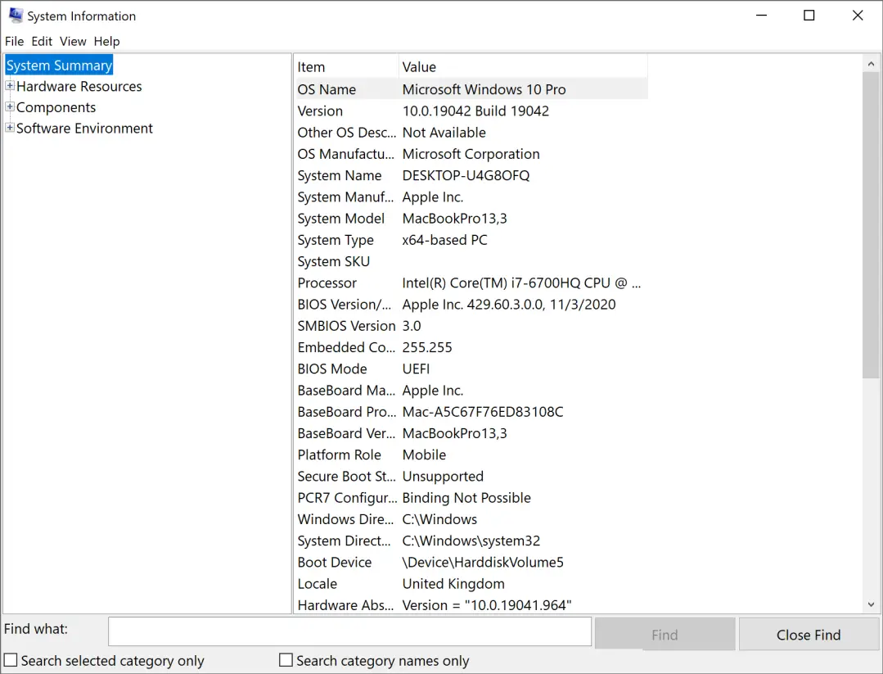Click the Microsoft Corporation value

[x=471, y=154]
